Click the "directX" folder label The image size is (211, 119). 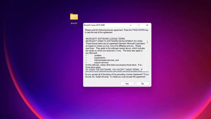pos(74,23)
